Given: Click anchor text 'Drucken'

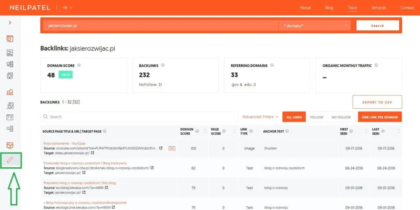Looking at the screenshot, I should click(x=271, y=148).
